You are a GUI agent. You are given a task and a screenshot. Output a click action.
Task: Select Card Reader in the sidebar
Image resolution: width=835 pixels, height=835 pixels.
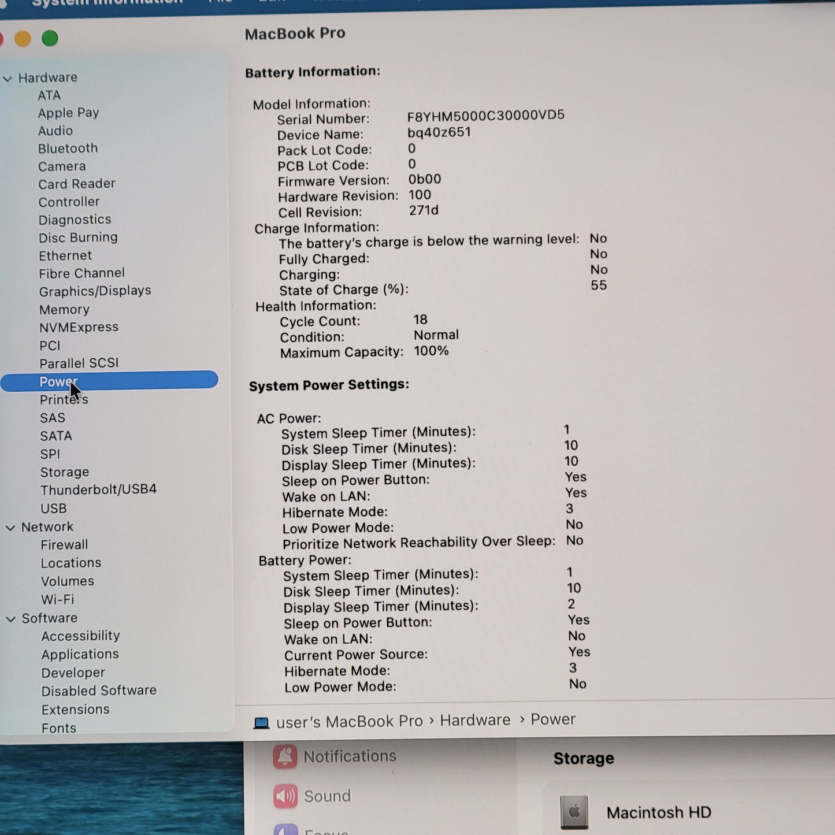coord(77,184)
